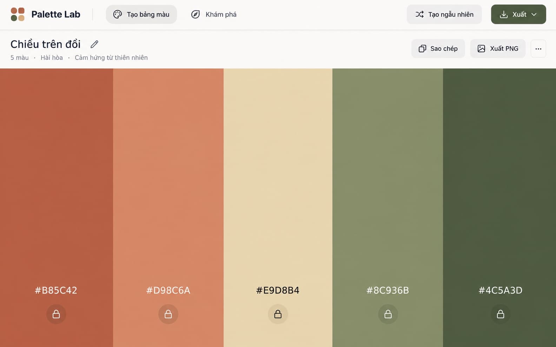
Task: Click the #8C936B hex code label
Action: 388,290
